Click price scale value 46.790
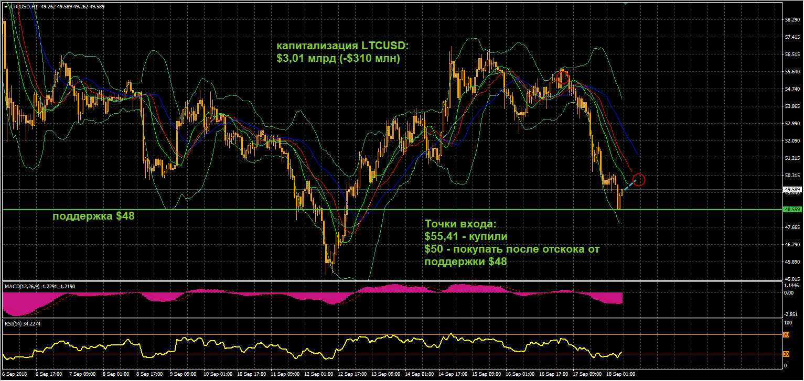This screenshot has width=804, height=381. tap(792, 244)
